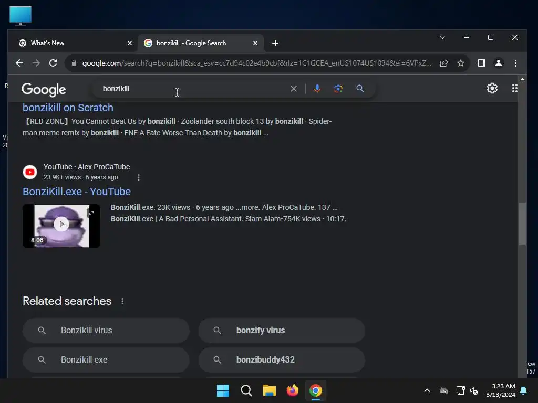Bookmark this tab with star icon
Image resolution: width=538 pixels, height=403 pixels.
pyautogui.click(x=460, y=63)
